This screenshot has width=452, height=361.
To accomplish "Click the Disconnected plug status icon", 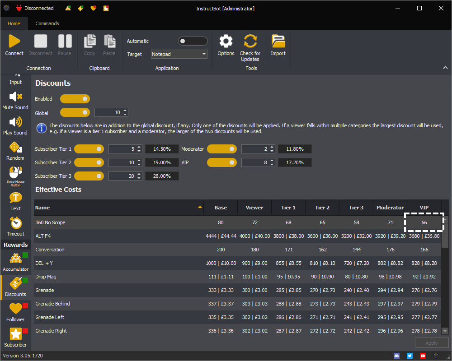I will (x=19, y=8).
